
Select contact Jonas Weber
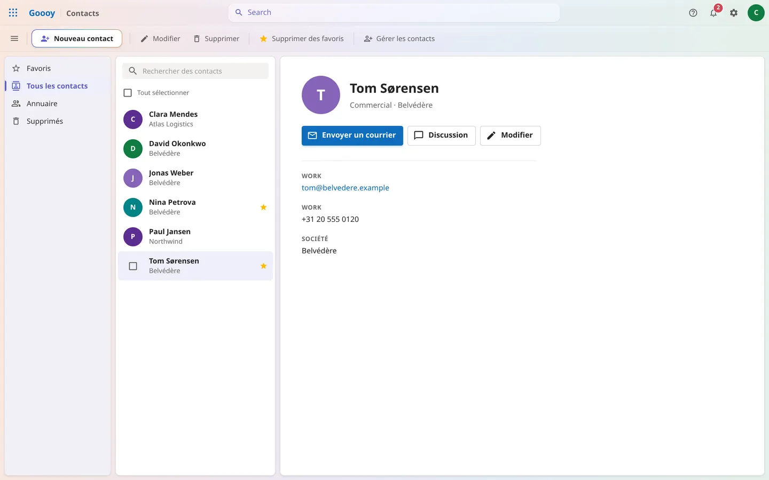click(195, 178)
